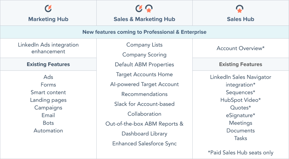Select the Marketing Hub column heading
The width and height of the screenshot is (289, 159).
(x=48, y=19)
